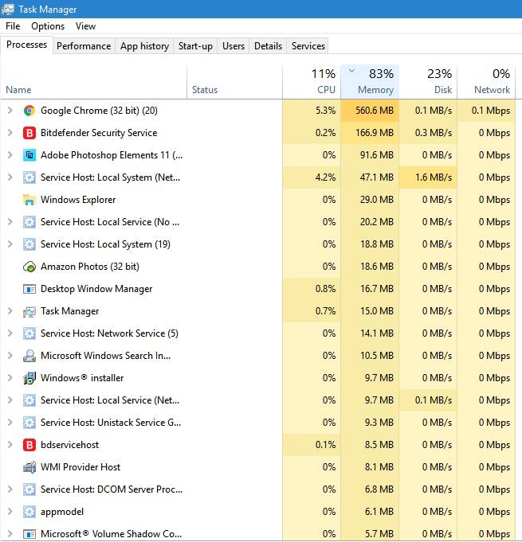Click the bdservicehost red B icon
Image resolution: width=522 pixels, height=542 pixels.
click(29, 445)
